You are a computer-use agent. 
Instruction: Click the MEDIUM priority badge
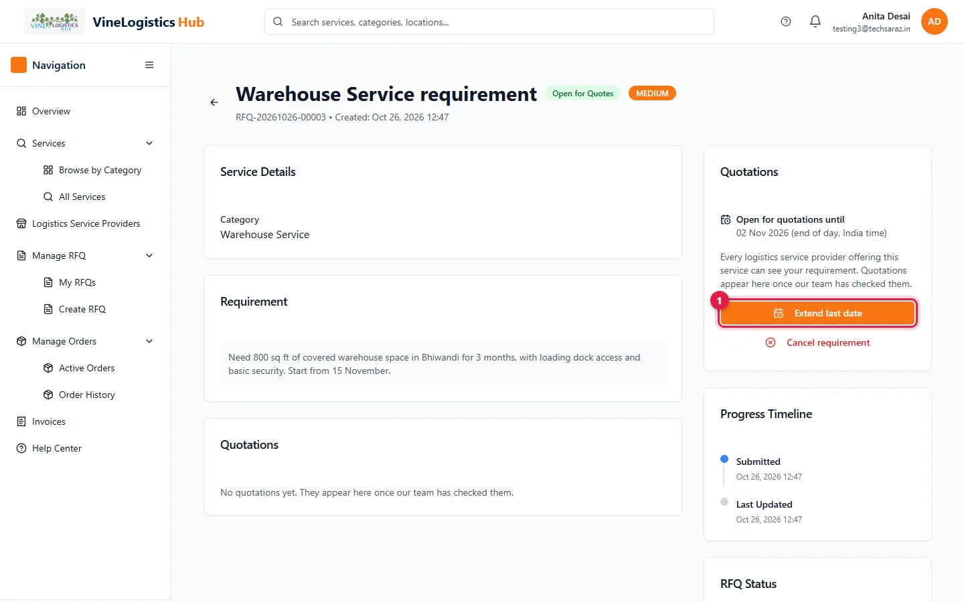[x=652, y=94]
